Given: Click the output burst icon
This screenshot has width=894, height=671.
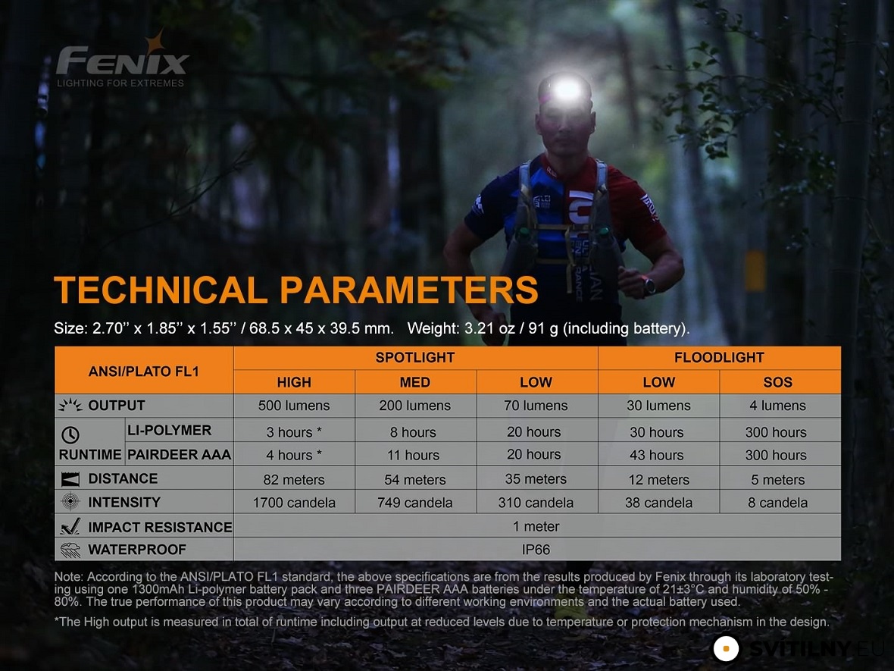Looking at the screenshot, I should pos(70,406).
